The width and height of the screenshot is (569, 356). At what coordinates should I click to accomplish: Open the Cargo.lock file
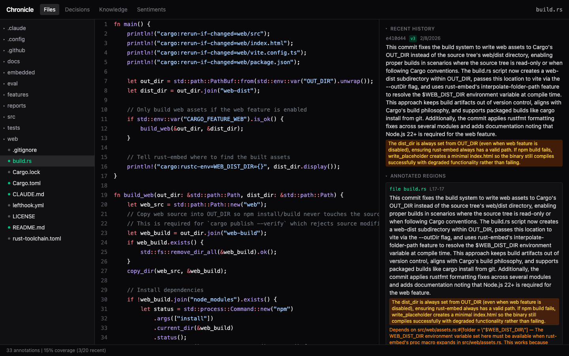point(47,172)
